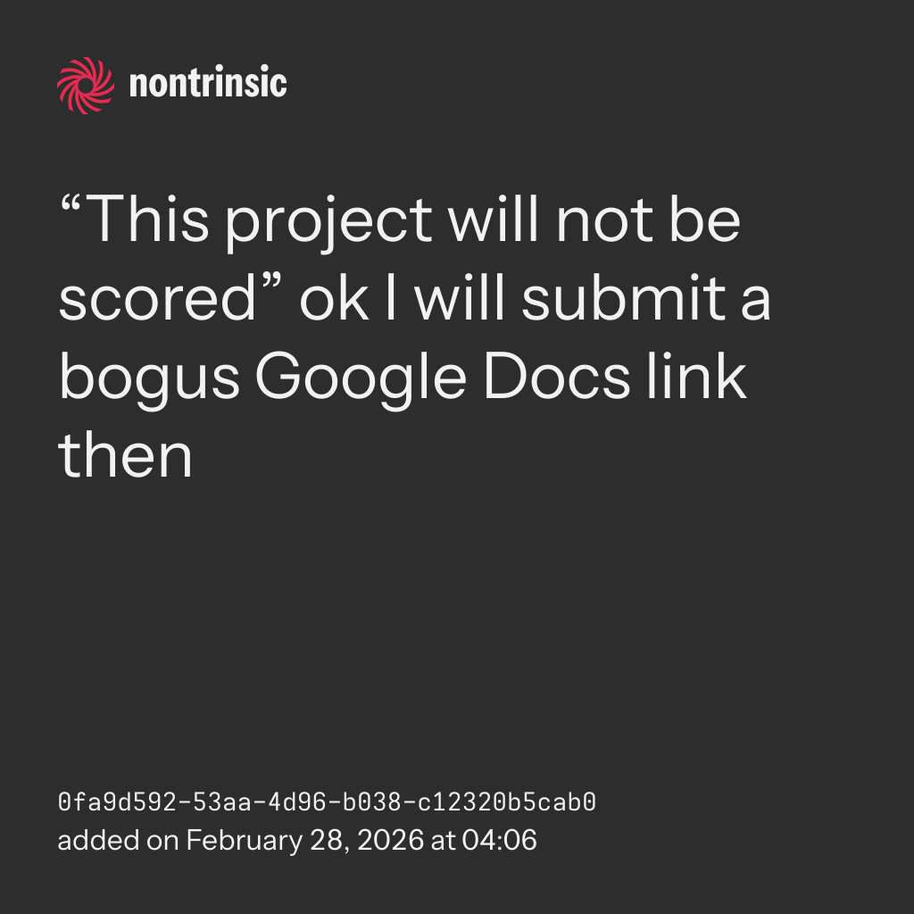This screenshot has height=914, width=914.
Task: Click the UUID starting with 0fa9d592
Action: coord(327,802)
